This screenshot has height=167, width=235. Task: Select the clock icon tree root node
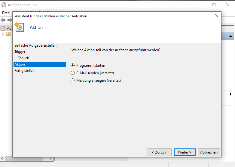3,28
